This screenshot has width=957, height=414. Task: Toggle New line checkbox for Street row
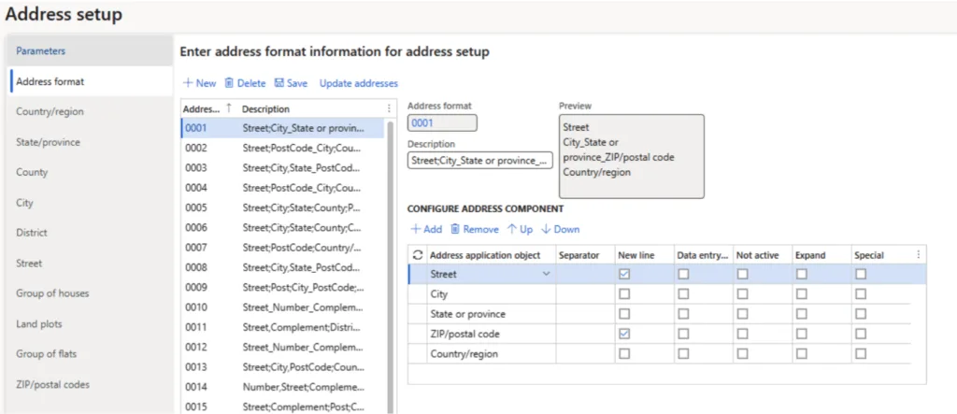point(624,275)
